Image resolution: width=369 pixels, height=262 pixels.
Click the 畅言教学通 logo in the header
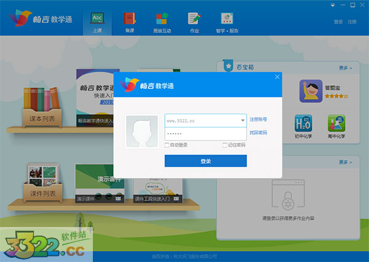click(41, 18)
